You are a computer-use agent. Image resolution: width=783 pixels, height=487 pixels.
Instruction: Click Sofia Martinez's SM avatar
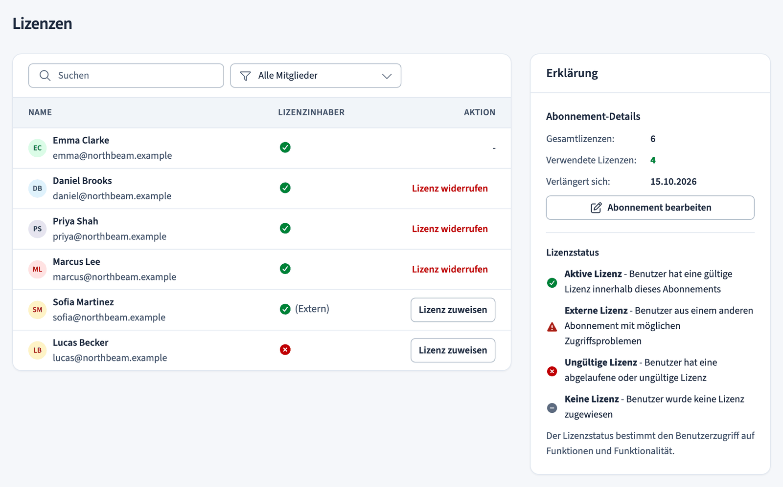[x=38, y=310]
